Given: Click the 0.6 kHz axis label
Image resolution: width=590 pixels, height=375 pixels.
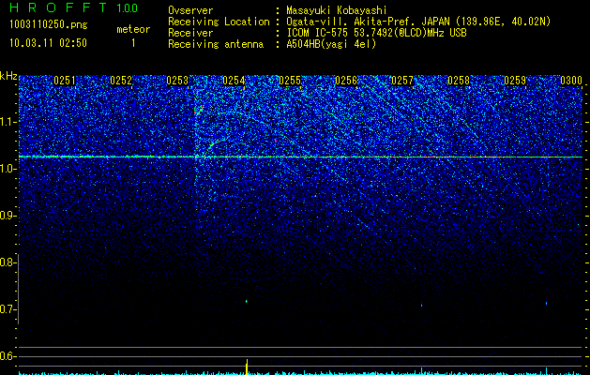Looking at the screenshot, I should point(8,356).
